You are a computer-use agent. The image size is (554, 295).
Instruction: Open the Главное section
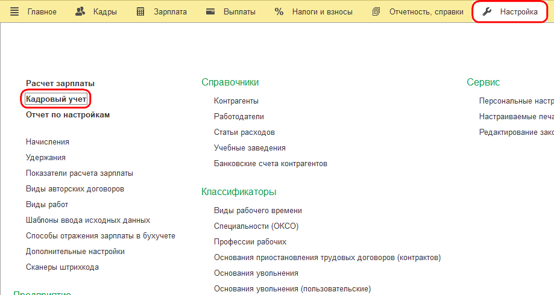click(x=42, y=11)
